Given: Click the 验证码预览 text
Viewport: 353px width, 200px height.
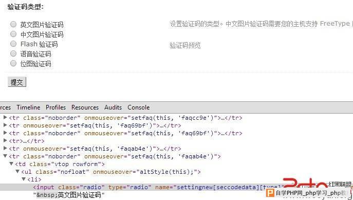Looking at the screenshot, I should (x=185, y=45).
